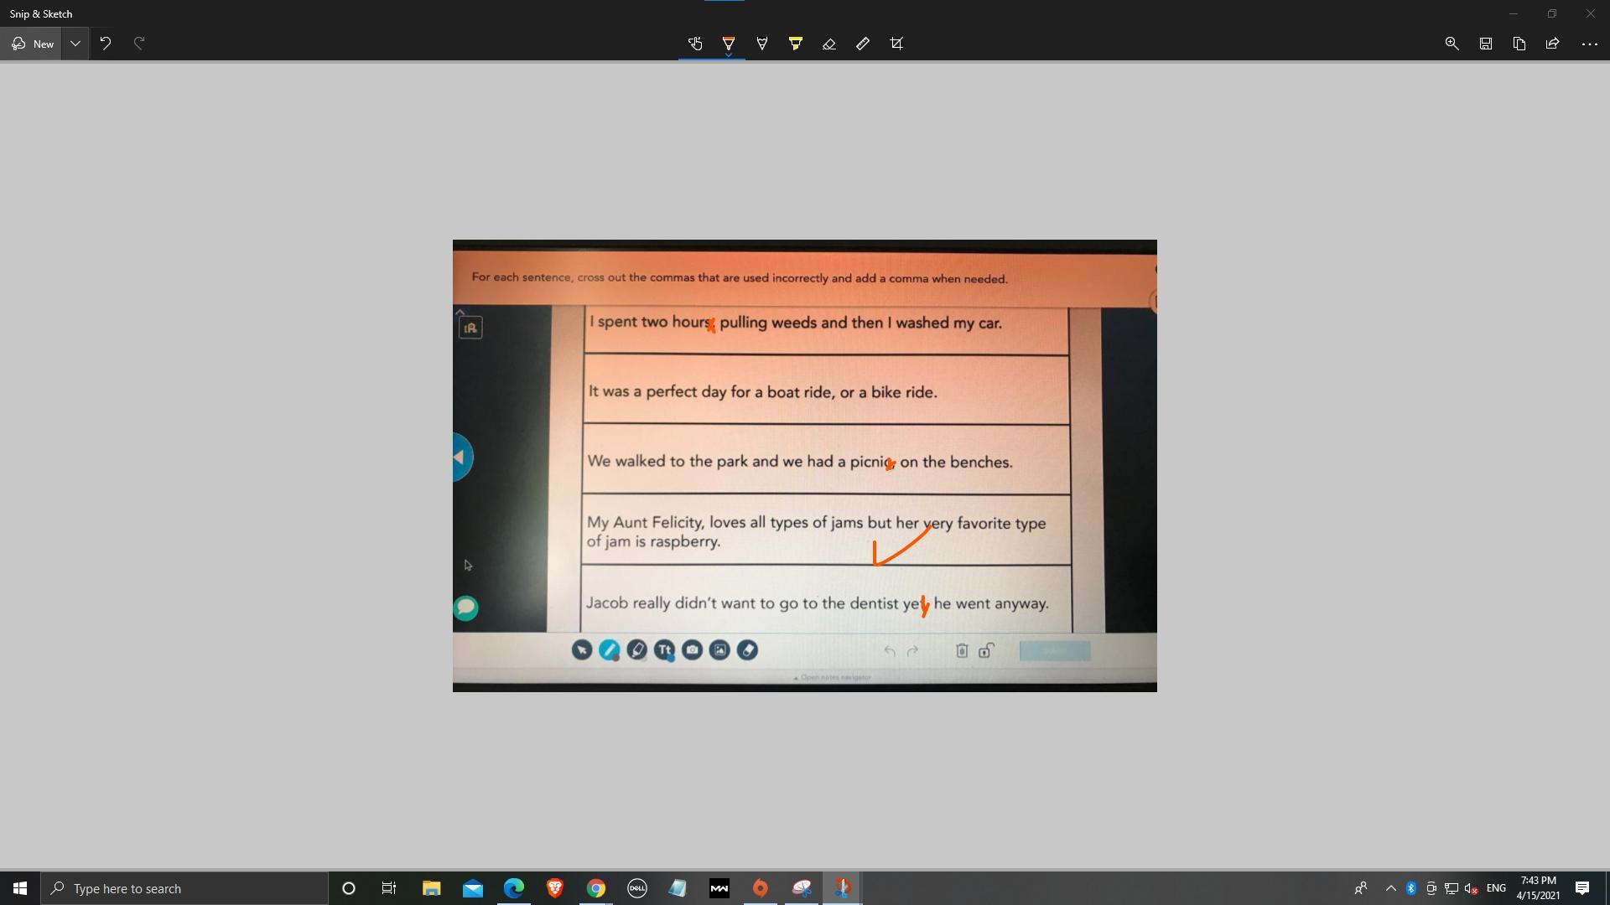This screenshot has height=905, width=1610.
Task: Expand the New snip delay dropdown
Action: click(75, 44)
